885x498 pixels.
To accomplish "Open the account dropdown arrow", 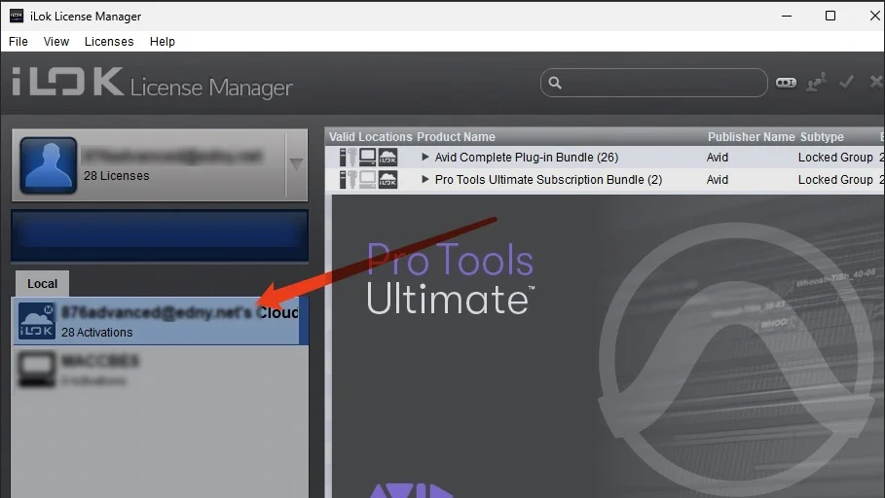I will [296, 164].
